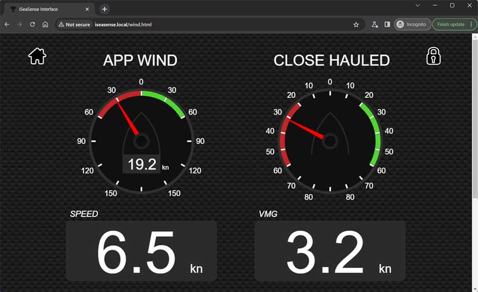Click the Incognito profile avatar
Image resolution: width=478 pixels, height=292 pixels.
[x=400, y=24]
